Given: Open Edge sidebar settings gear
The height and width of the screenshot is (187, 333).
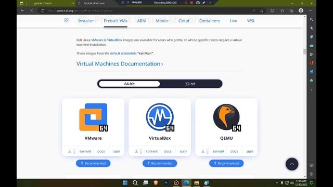Looking at the screenshot, I should (311, 174).
